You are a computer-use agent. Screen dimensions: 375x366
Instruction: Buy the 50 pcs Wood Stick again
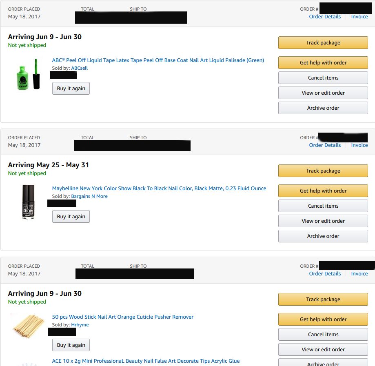click(71, 345)
